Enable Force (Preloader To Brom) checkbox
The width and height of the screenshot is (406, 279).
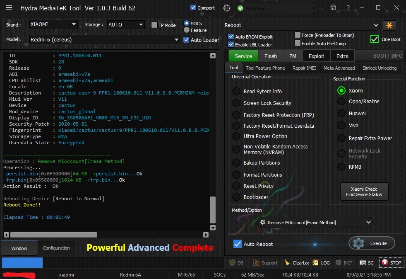pos(298,35)
